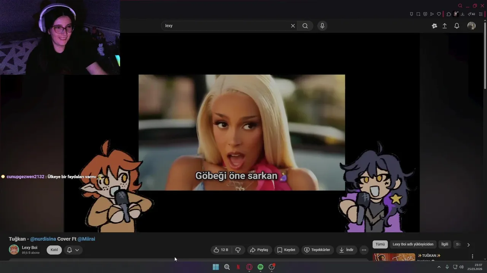Image resolution: width=487 pixels, height=273 pixels.
Task: Click the browser pin icon
Action: pos(411,14)
